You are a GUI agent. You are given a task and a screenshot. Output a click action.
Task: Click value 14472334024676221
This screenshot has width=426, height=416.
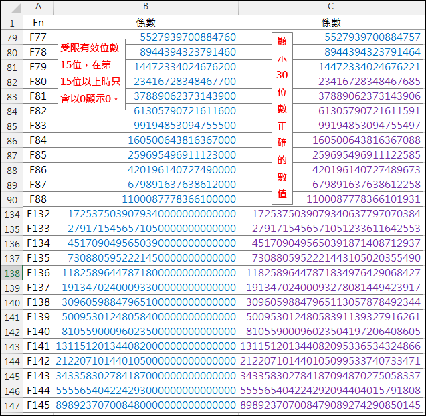tap(369, 67)
